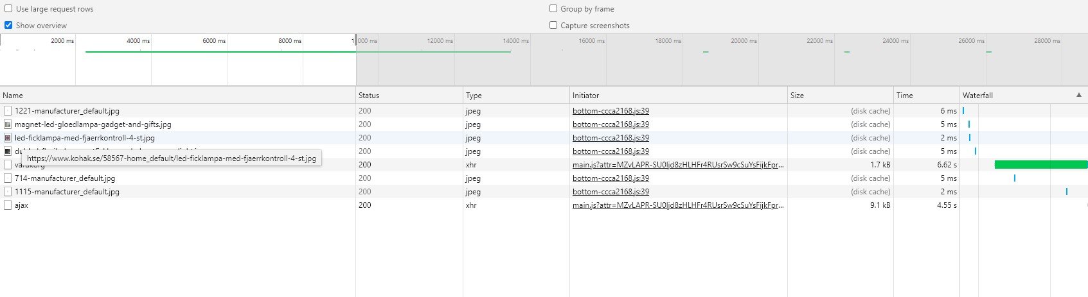
Task: Sort requests by the Status column header
Action: coord(368,96)
